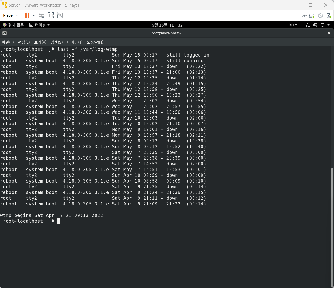
Task: Click the wired network status icon
Action: pyautogui.click(x=308, y=25)
